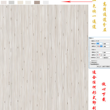The image size is (110, 110).
Task: Click the resolution 304.8 input field
Action: pyautogui.click(x=99, y=57)
